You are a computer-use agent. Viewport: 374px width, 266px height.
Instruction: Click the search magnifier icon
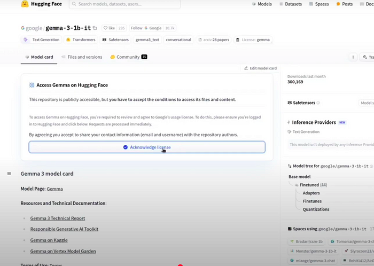[x=74, y=4]
